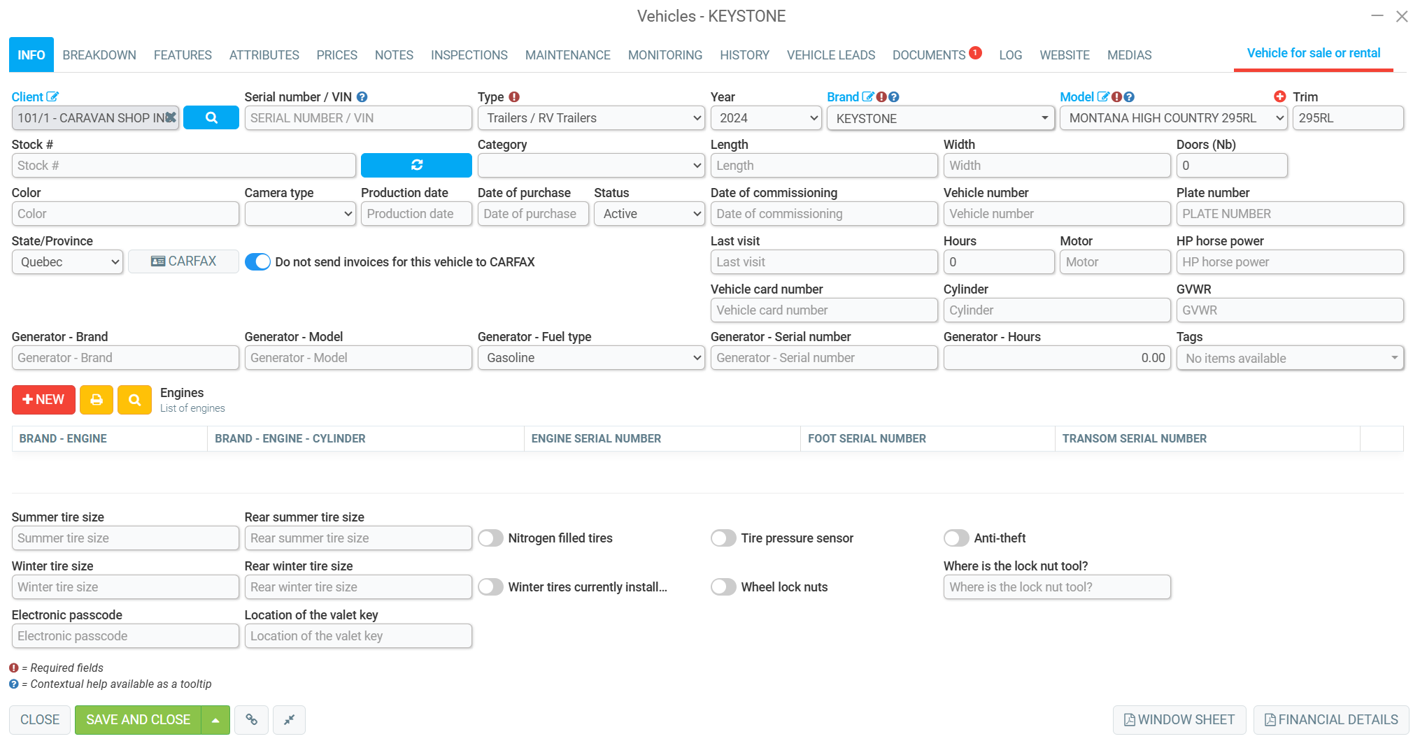This screenshot has height=741, width=1420.
Task: Click the Vehicle for sale or rental link
Action: (1314, 53)
